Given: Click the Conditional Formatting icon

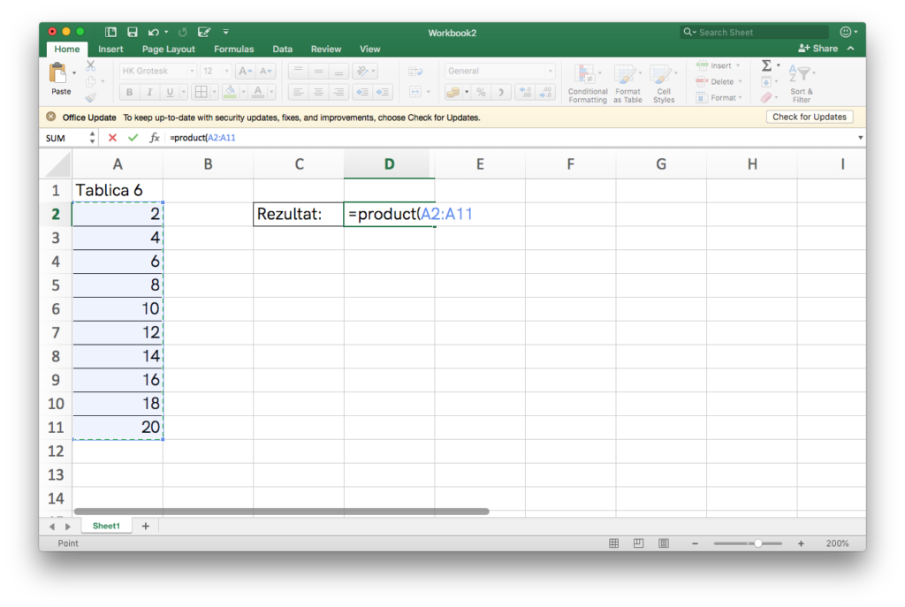Looking at the screenshot, I should click(587, 83).
